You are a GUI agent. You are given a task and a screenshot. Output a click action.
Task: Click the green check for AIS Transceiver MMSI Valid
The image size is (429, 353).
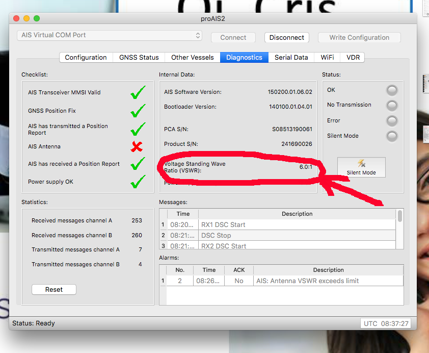pyautogui.click(x=138, y=92)
